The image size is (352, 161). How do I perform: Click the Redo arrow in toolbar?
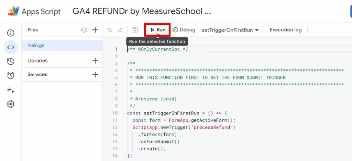coord(120,30)
